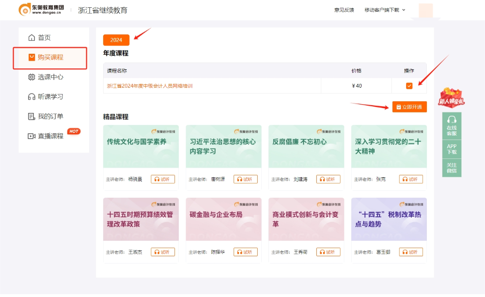Click the 新人豪礼 gift icon

tap(451, 96)
